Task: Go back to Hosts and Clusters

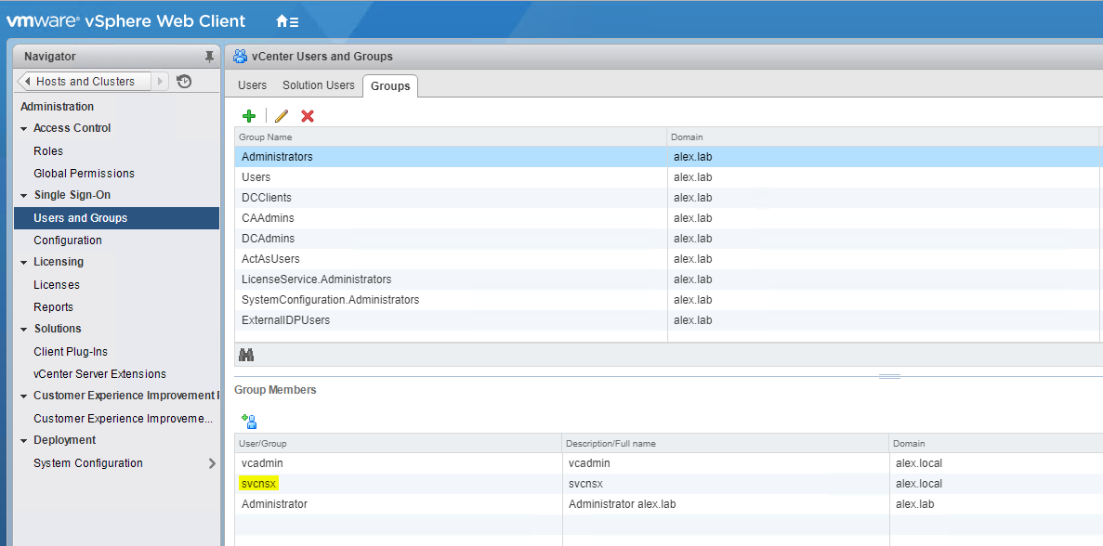Action: [85, 82]
